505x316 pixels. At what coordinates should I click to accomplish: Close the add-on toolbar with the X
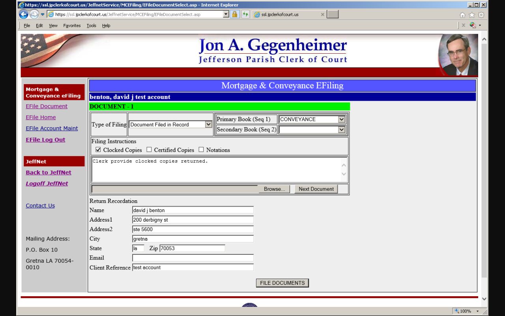point(464,25)
